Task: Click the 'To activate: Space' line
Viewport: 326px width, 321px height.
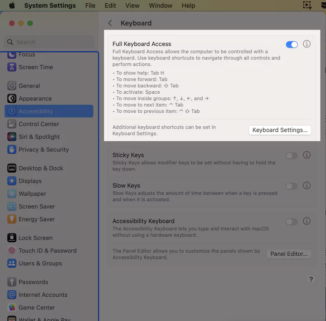Action: [x=138, y=92]
